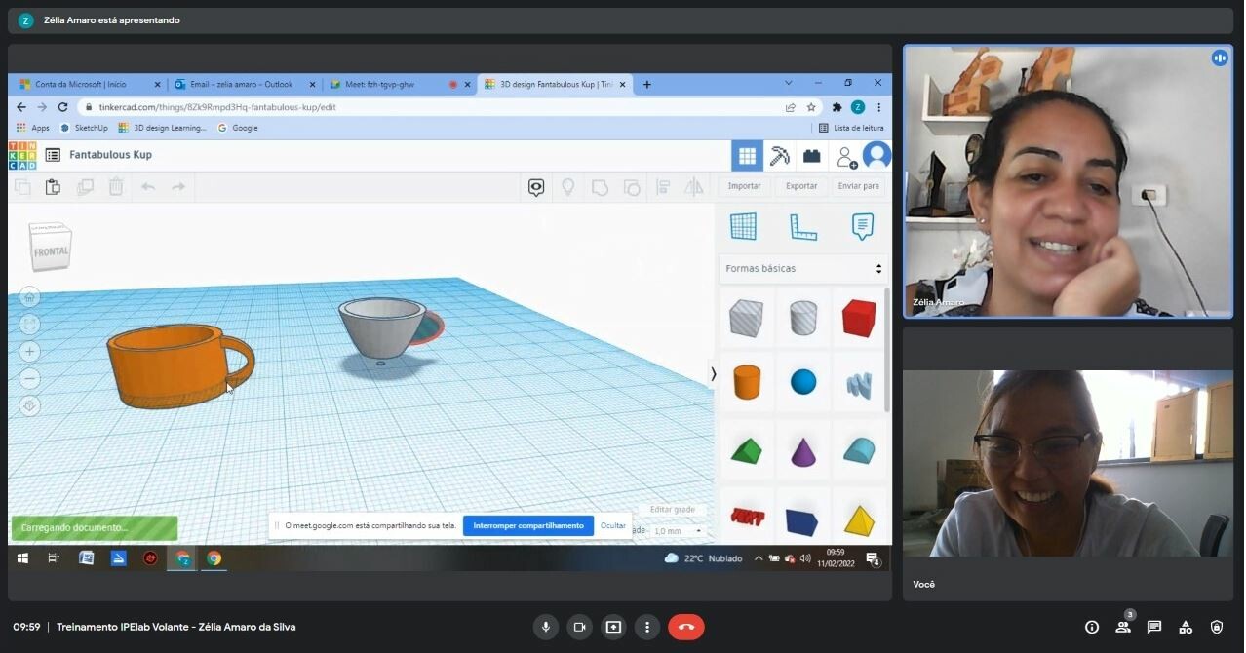Open the Lista de leitura reading list
This screenshot has height=653, width=1246.
click(851, 128)
